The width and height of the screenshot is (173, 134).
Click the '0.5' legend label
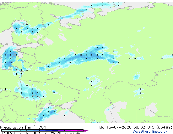point(9,133)
